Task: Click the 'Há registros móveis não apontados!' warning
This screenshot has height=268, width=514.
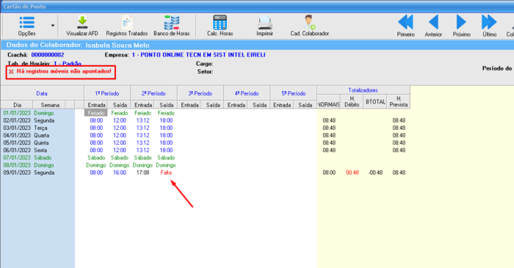Action: 64,71
